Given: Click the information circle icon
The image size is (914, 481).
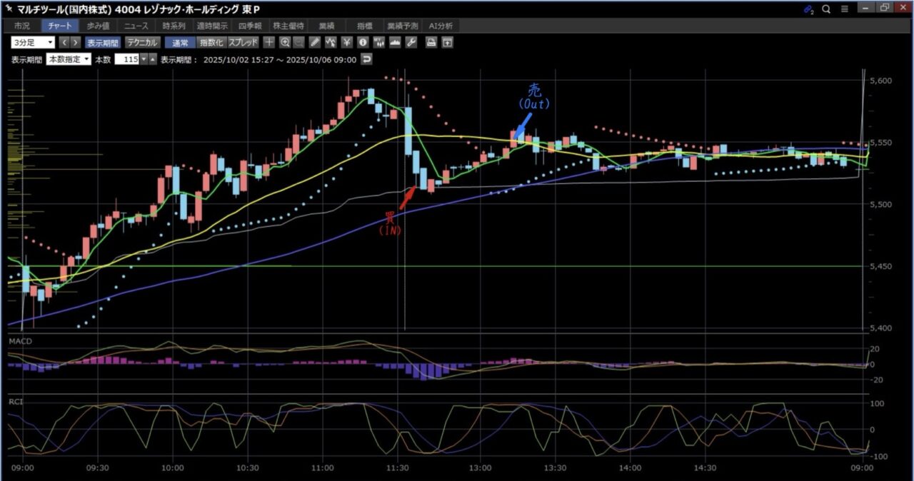Looking at the screenshot, I should 363,42.
